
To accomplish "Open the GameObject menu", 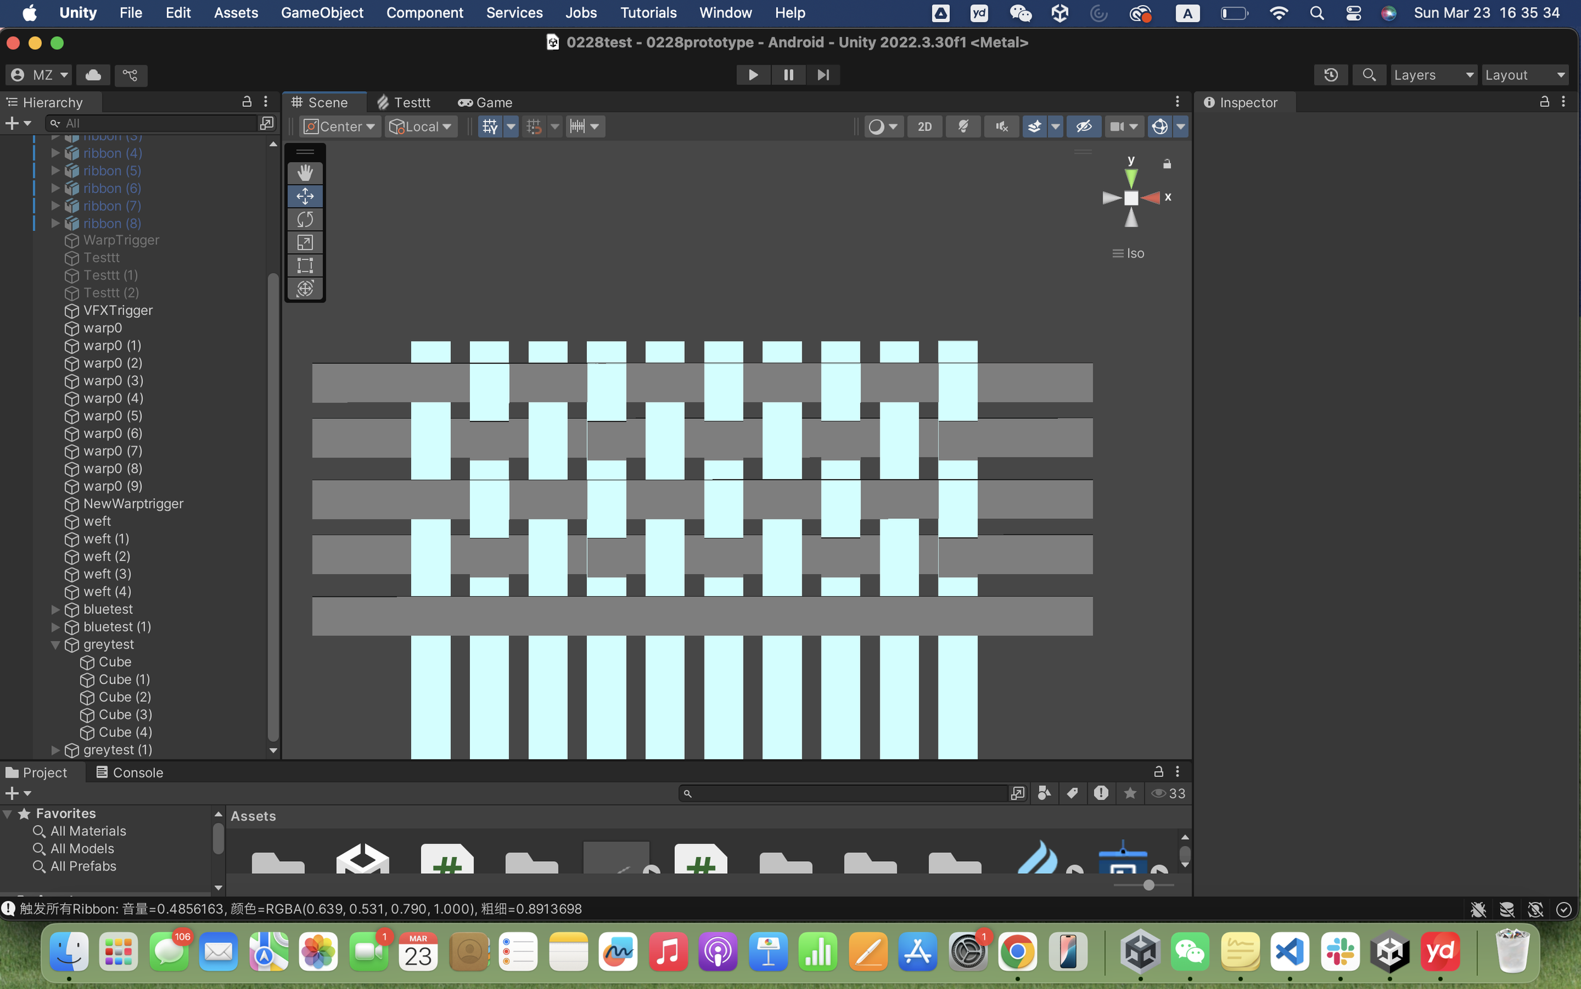I will coord(323,13).
